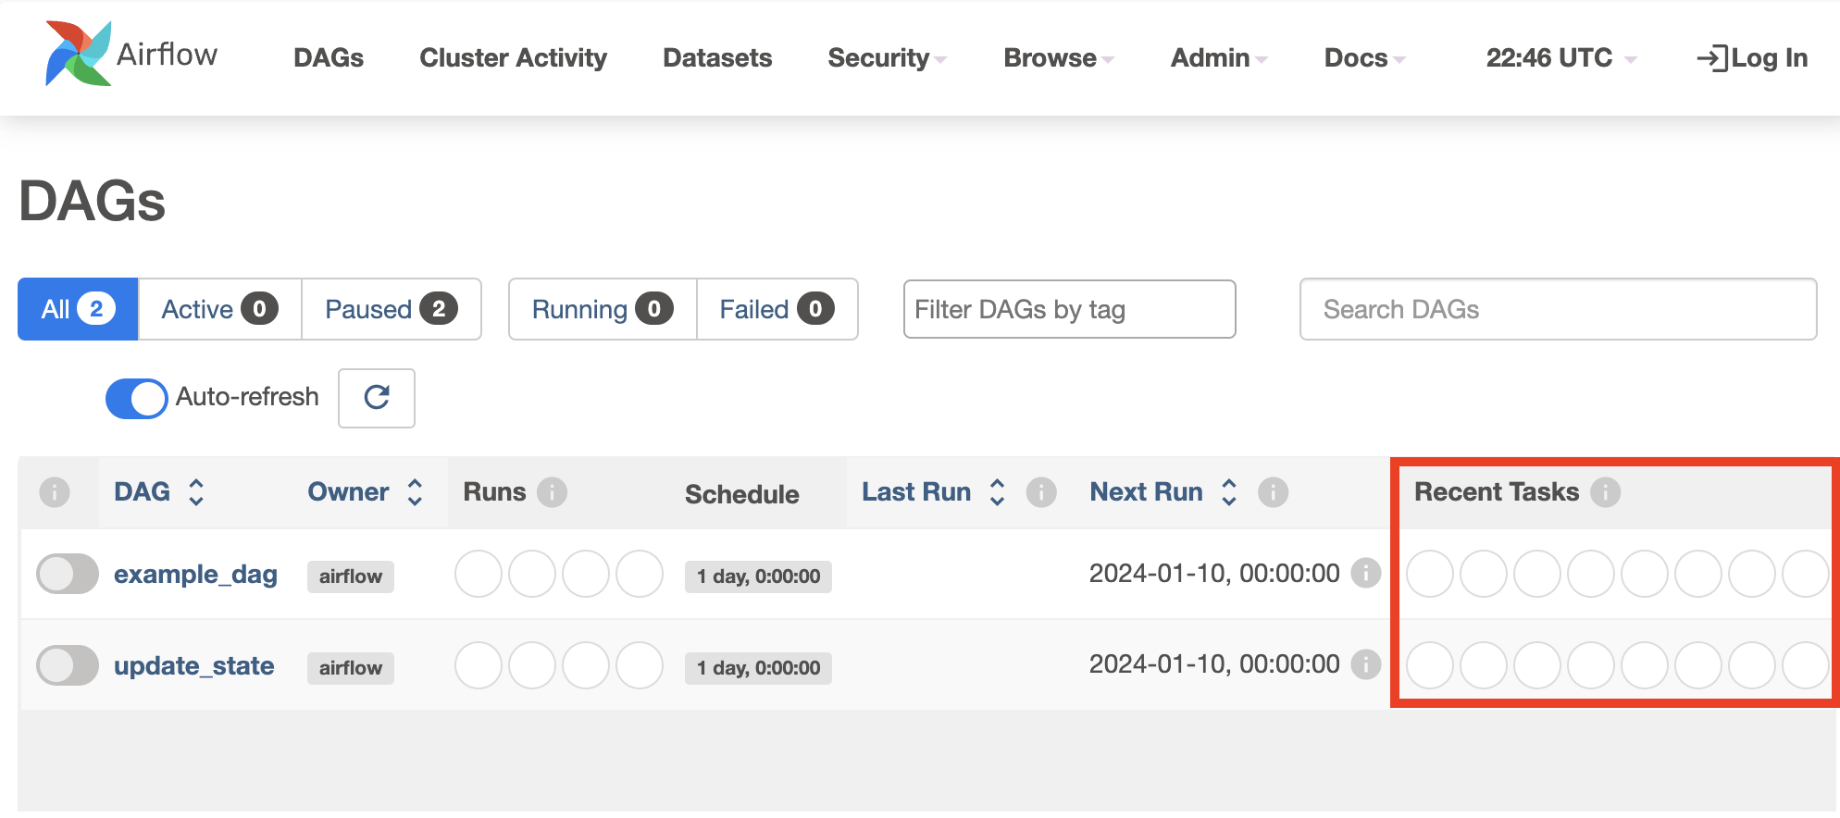Unpause example_dag with its toggle switch

point(68,574)
